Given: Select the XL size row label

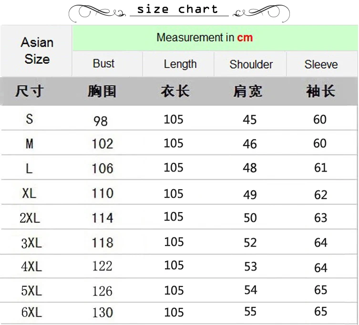Looking at the screenshot, I should point(29,193).
